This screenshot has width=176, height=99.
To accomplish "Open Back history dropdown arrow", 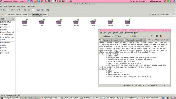I will pyautogui.click(x=8, y=10).
